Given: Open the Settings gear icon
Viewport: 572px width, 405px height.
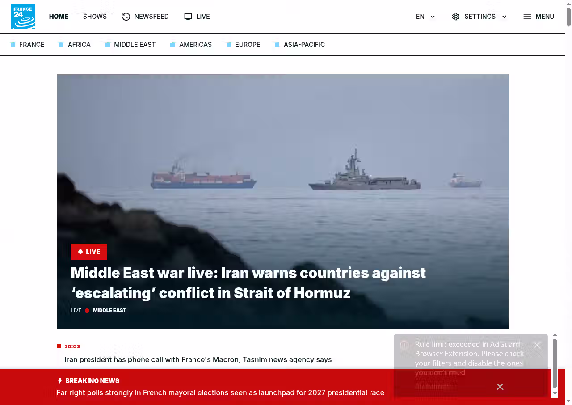Looking at the screenshot, I should coord(456,17).
